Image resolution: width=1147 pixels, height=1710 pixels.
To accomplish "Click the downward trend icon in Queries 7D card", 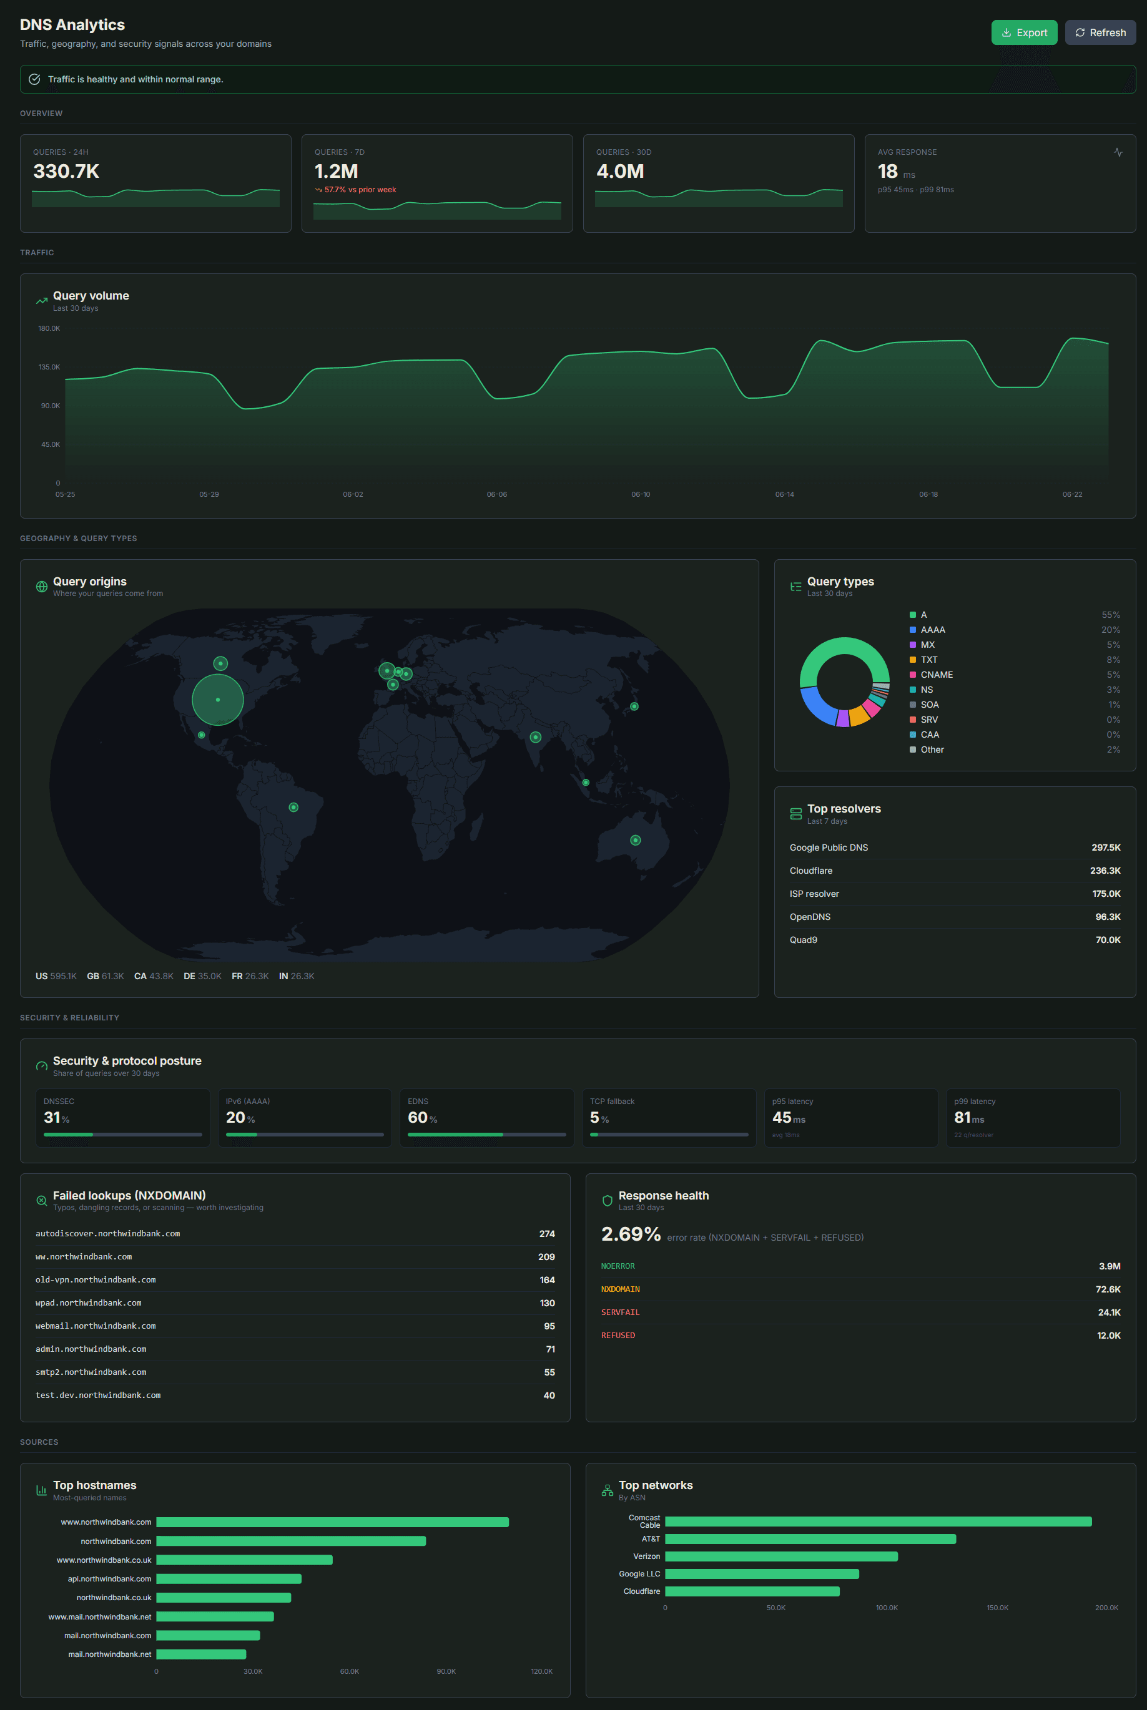I will pos(318,190).
